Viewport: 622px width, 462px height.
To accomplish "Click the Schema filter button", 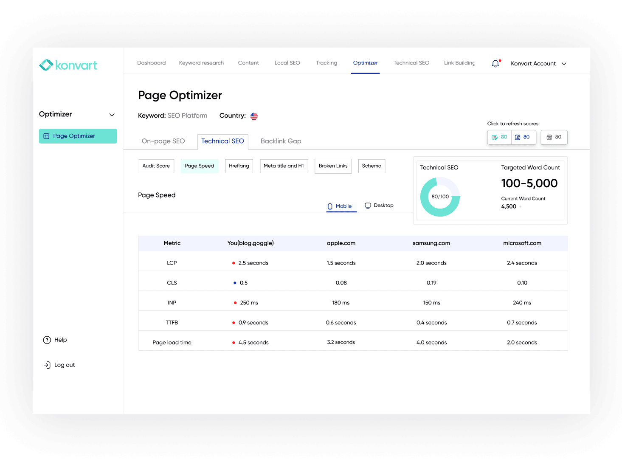I will 371,166.
